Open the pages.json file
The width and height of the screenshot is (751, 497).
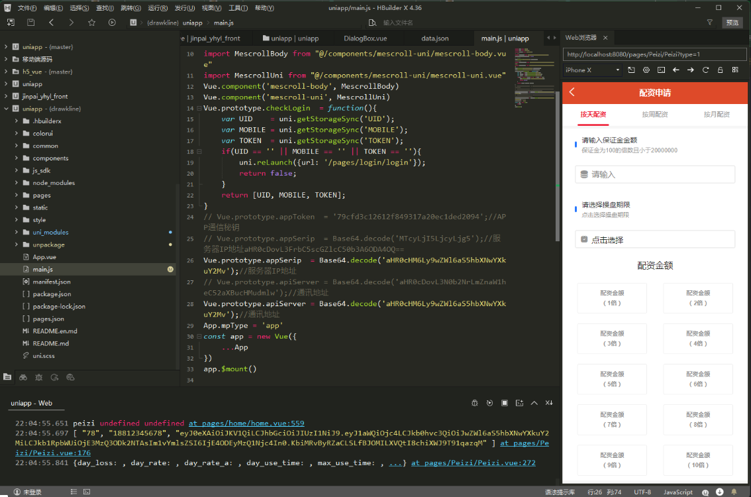pos(48,319)
